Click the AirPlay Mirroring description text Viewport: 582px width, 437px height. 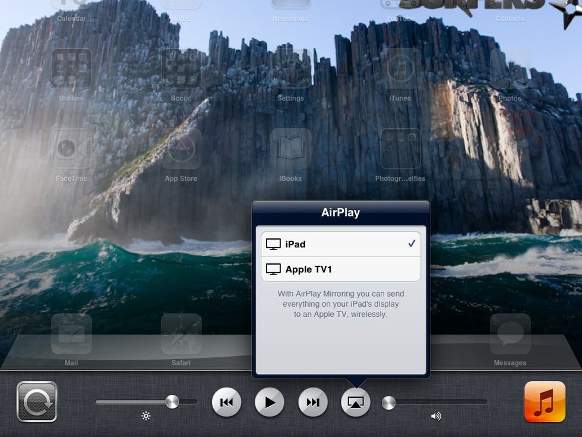(341, 304)
